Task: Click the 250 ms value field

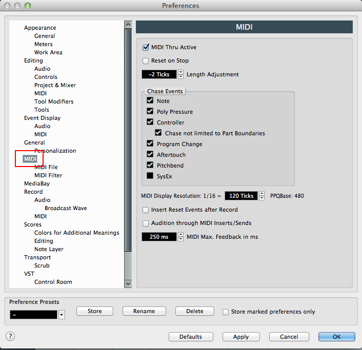Action: coord(159,237)
